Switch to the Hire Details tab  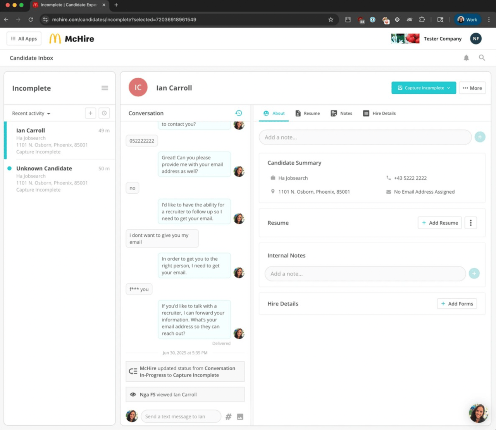(379, 113)
